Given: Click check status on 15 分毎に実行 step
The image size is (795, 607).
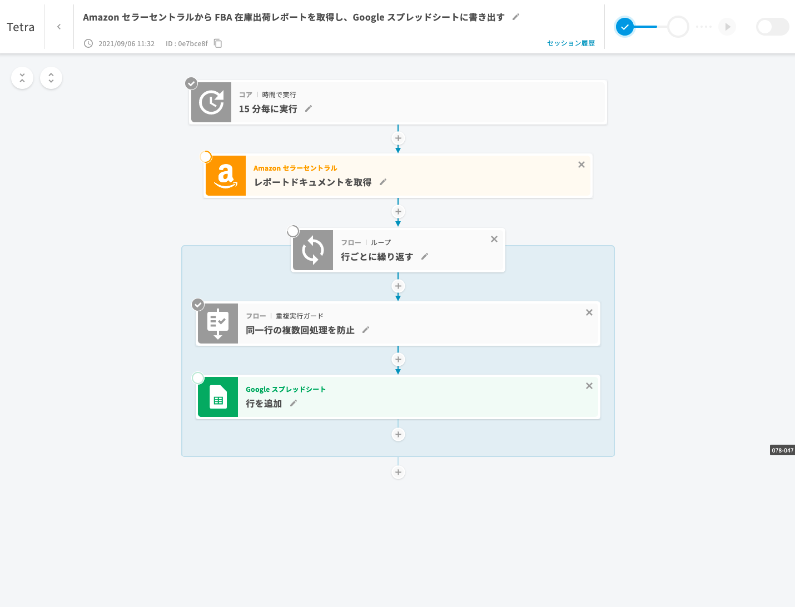Looking at the screenshot, I should click(191, 83).
